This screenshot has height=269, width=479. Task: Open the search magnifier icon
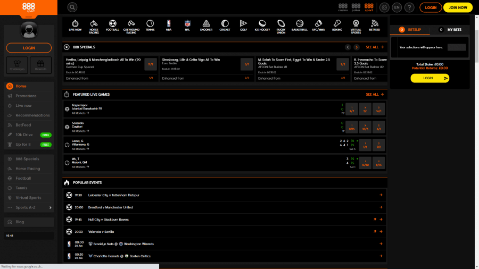point(72,7)
